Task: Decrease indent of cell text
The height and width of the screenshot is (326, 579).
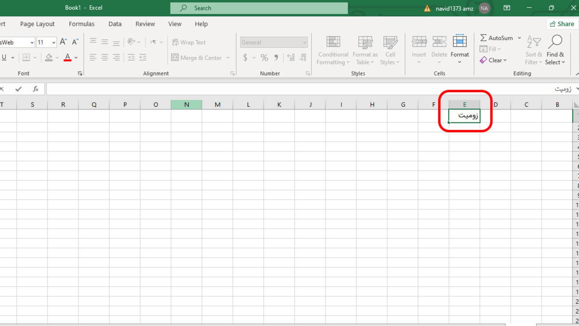Action: pyautogui.click(x=131, y=57)
